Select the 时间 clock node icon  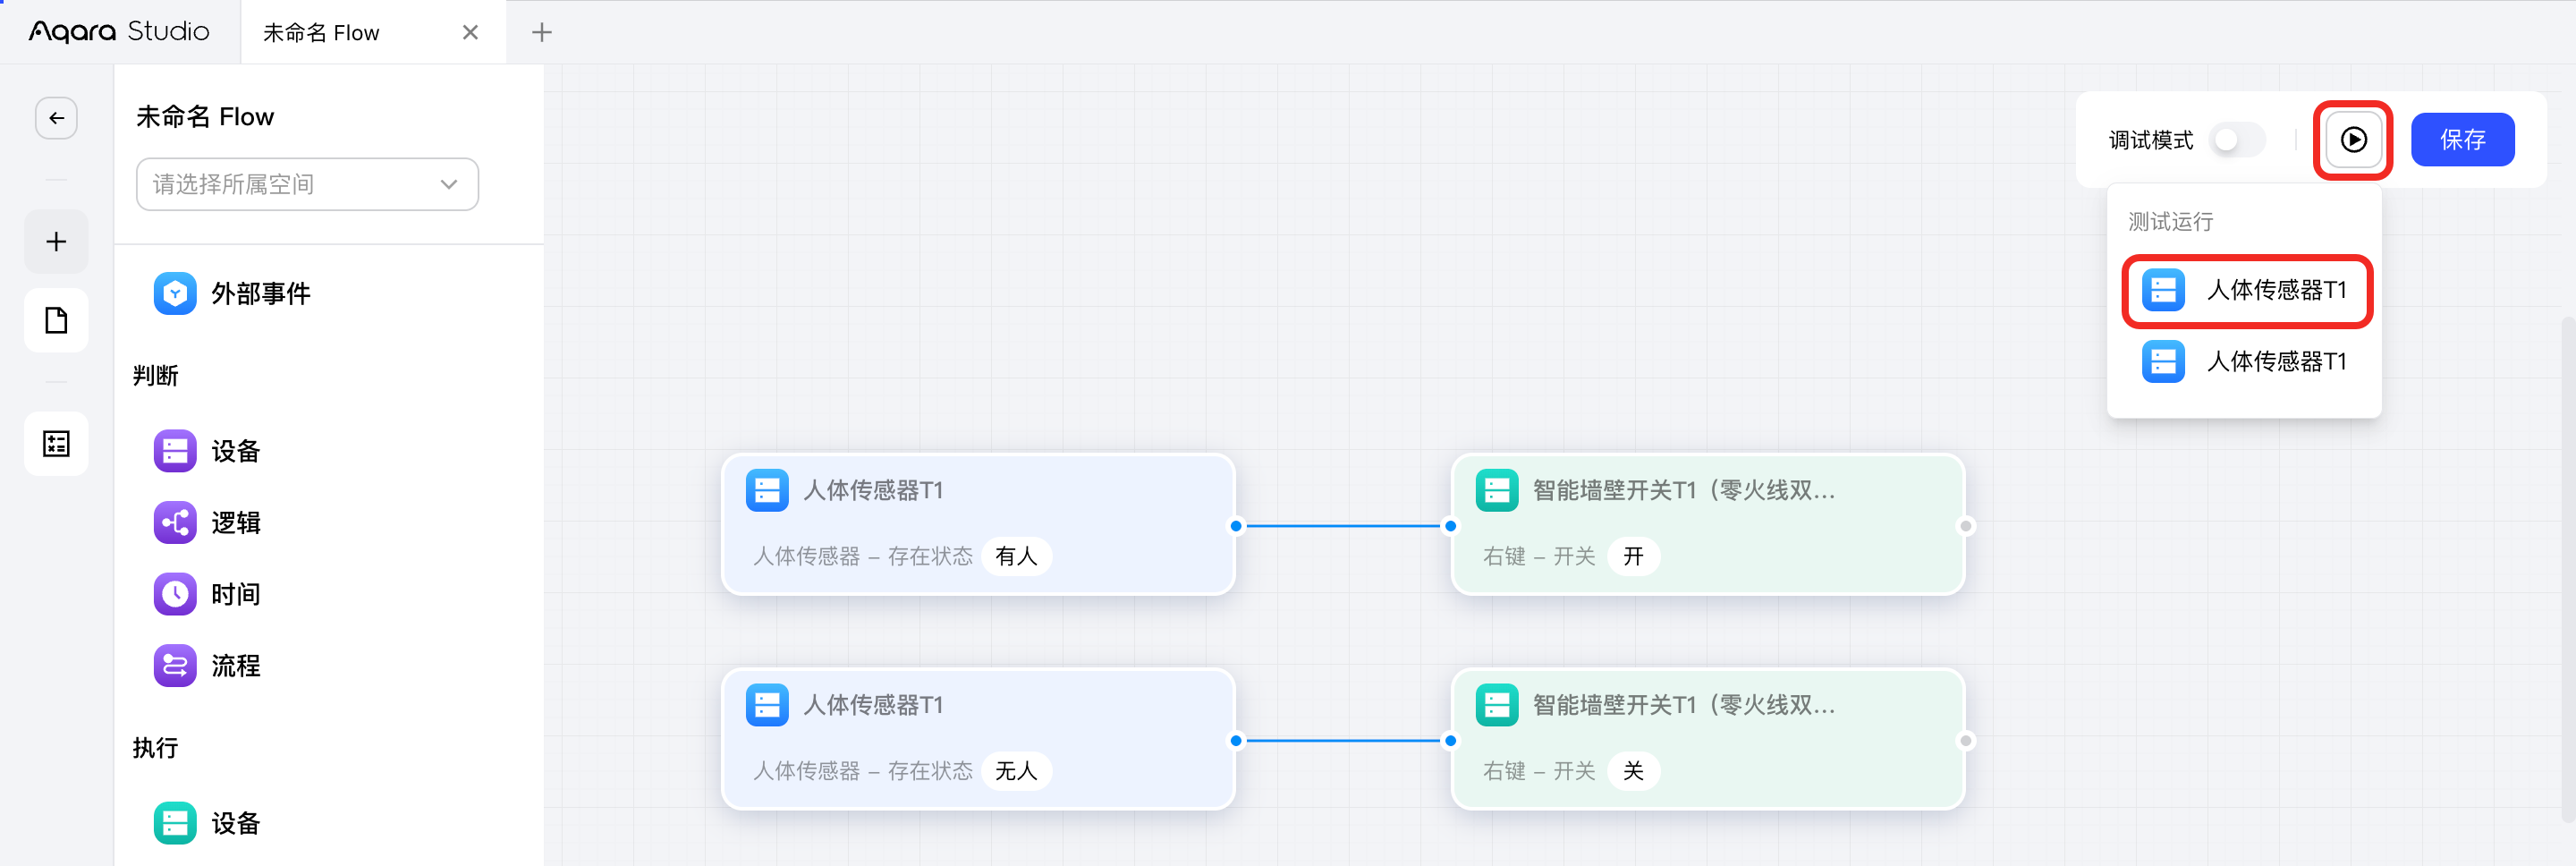click(x=175, y=594)
